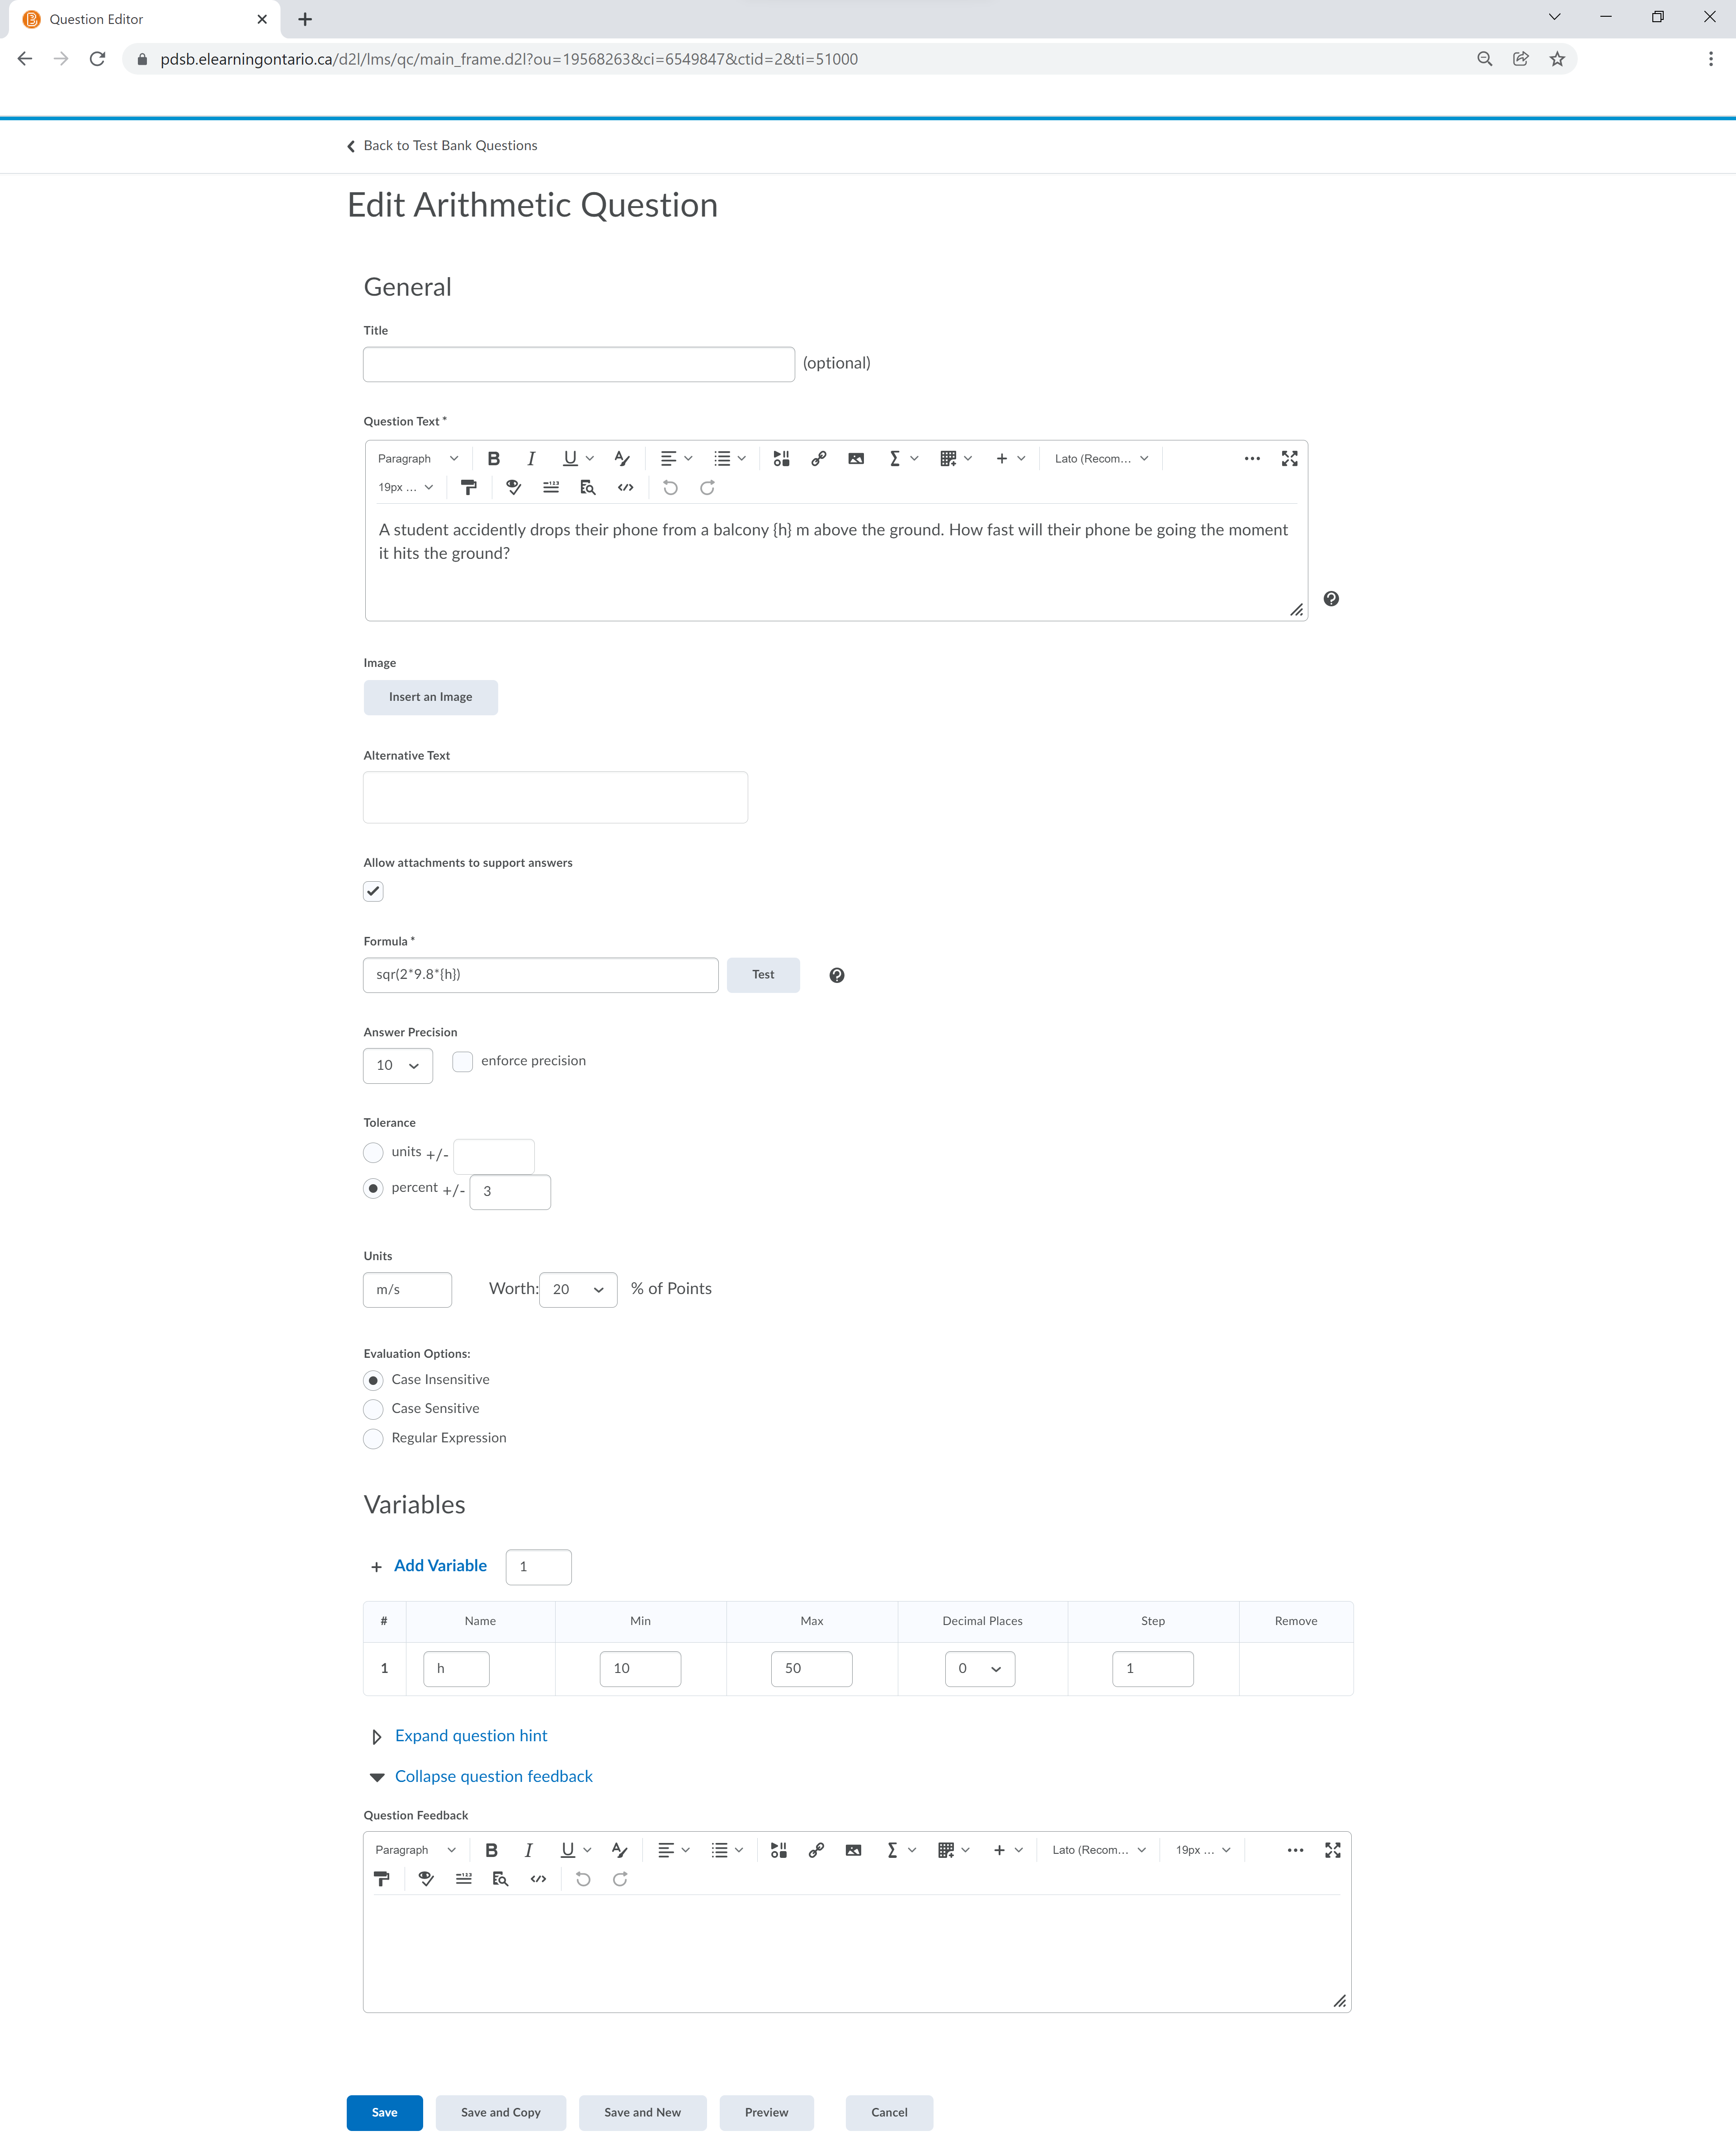Click the help icon next to Formula Test

point(837,975)
